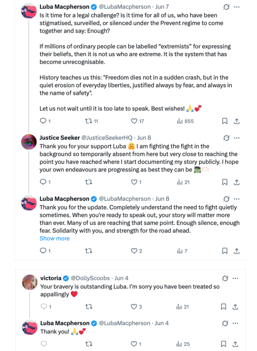
Task: Like the post with 17 likes
Action: (x=134, y=121)
